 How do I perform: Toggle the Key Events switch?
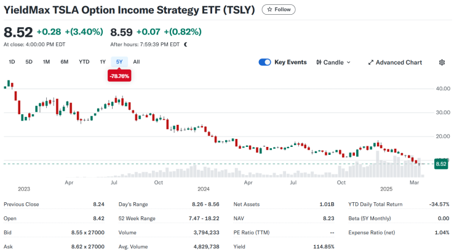pos(265,62)
